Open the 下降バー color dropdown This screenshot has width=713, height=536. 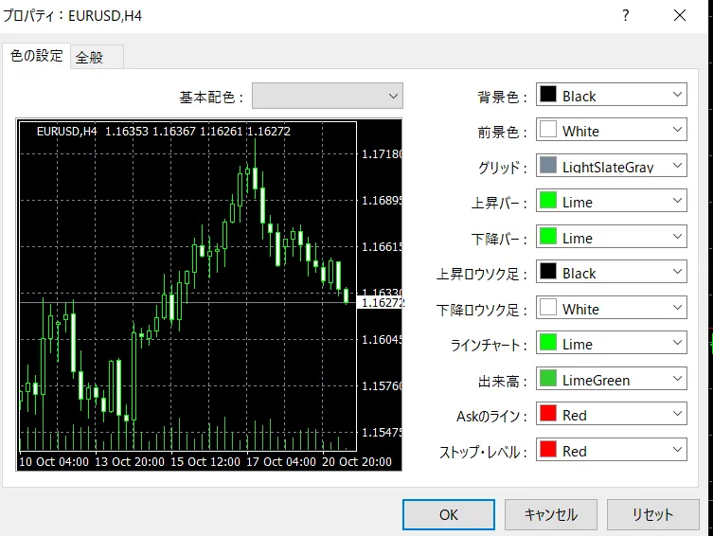tap(611, 237)
